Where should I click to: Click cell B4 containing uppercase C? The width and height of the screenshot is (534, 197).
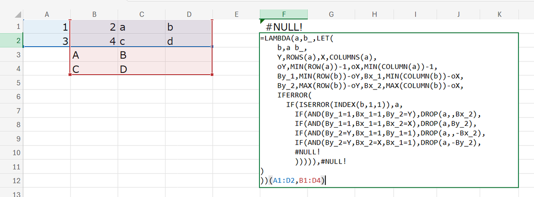pos(94,69)
